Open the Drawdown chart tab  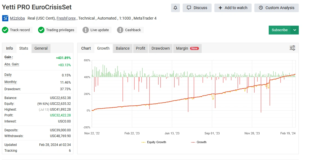click(160, 48)
